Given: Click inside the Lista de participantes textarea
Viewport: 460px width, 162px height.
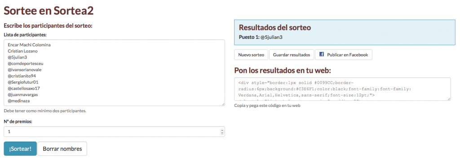Looking at the screenshot, I should point(114,72).
